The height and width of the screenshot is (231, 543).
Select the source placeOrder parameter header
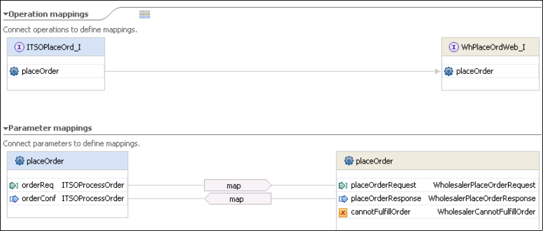pyautogui.click(x=67, y=161)
